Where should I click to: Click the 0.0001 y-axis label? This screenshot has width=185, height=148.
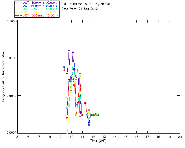click(11, 133)
